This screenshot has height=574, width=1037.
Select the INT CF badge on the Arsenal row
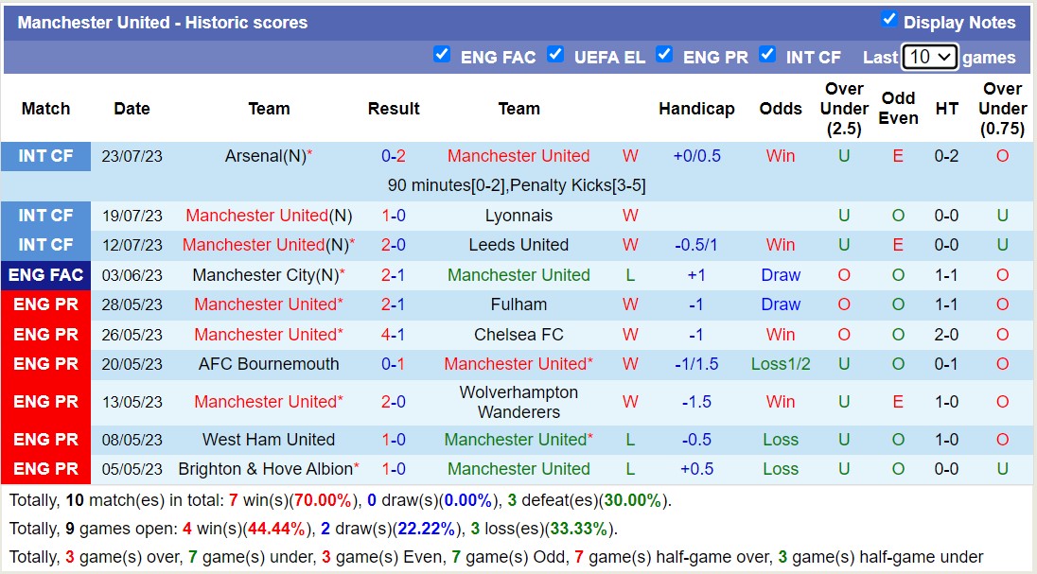coord(45,156)
